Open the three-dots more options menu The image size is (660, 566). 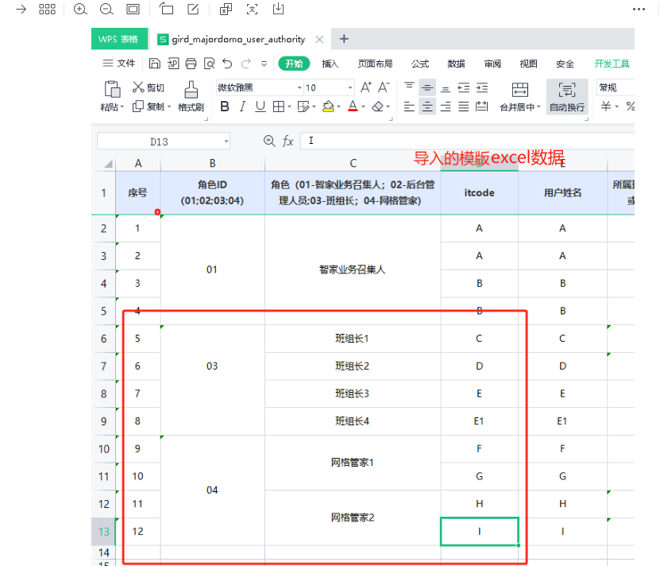pyautogui.click(x=639, y=9)
